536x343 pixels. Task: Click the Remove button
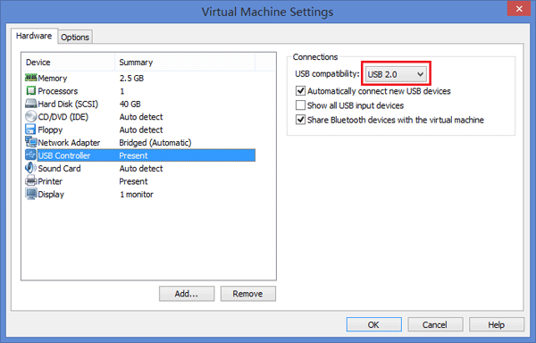click(x=247, y=294)
